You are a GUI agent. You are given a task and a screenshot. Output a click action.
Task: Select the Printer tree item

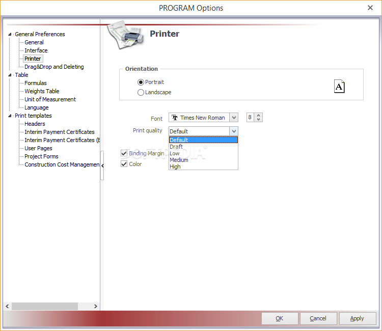click(x=33, y=59)
